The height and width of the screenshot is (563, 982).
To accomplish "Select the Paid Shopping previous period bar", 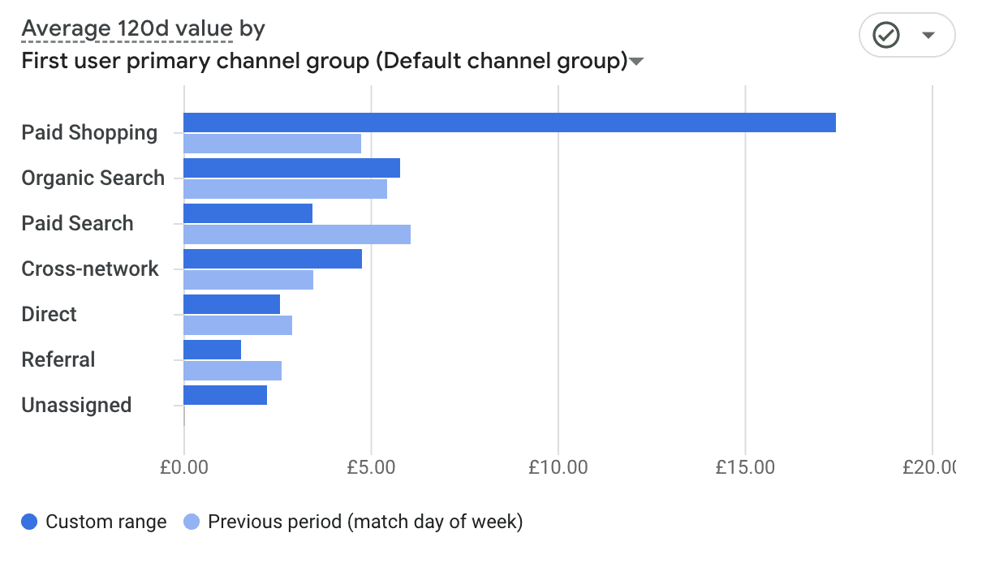I will (x=272, y=144).
